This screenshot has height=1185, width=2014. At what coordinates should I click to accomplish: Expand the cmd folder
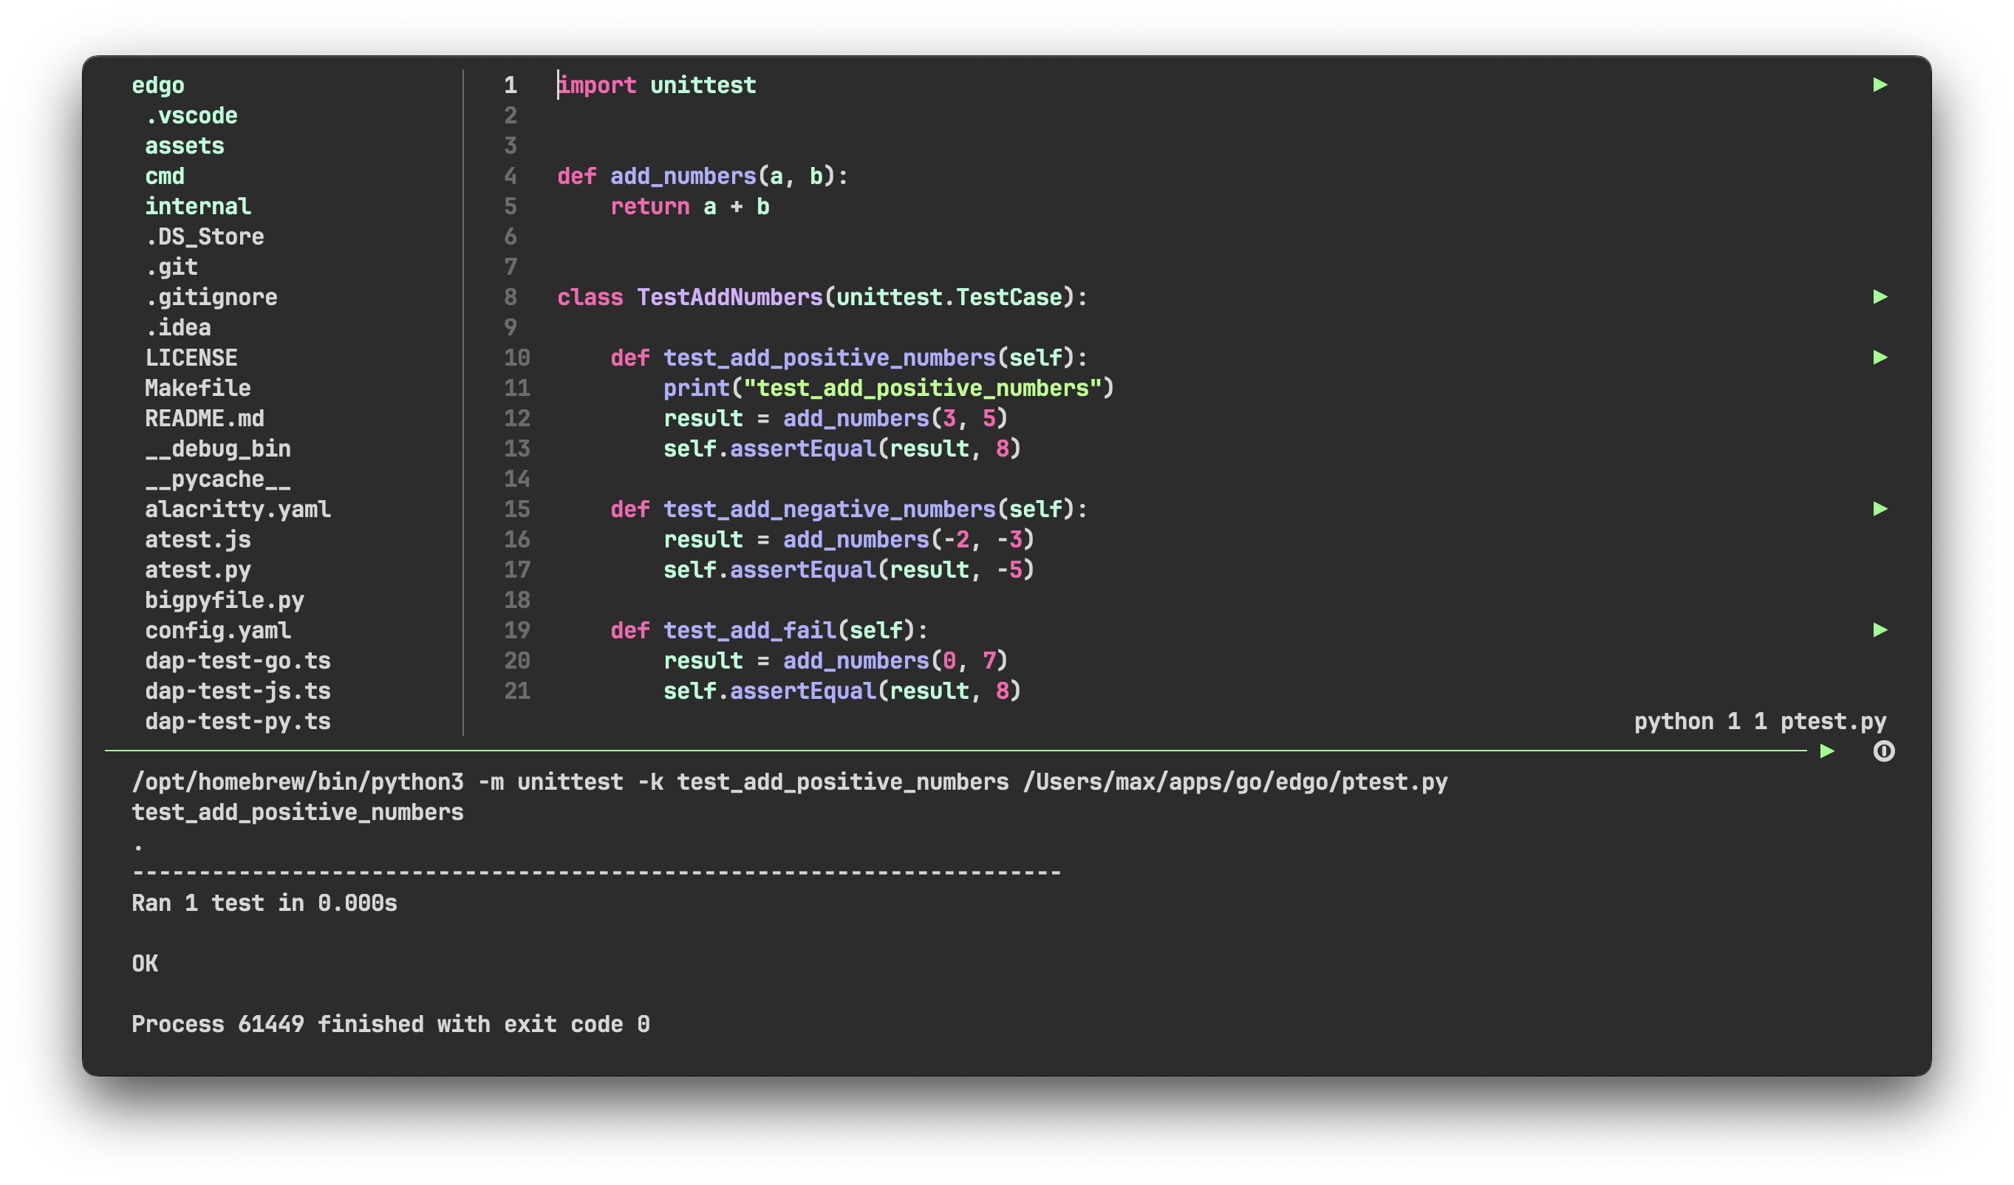(x=165, y=177)
